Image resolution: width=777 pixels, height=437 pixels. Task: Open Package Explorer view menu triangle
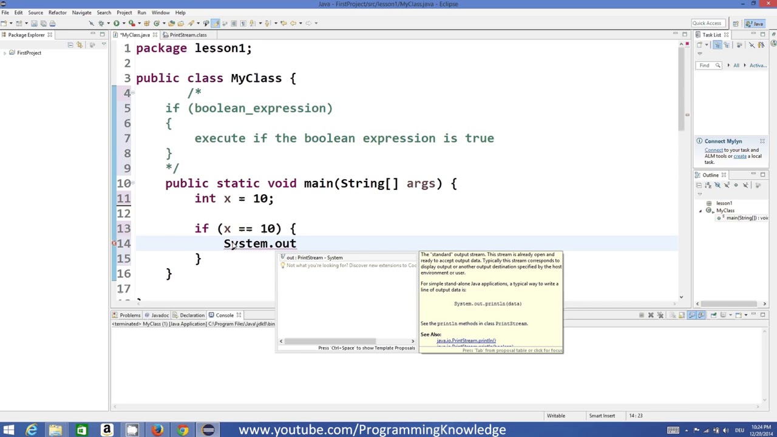tap(104, 44)
